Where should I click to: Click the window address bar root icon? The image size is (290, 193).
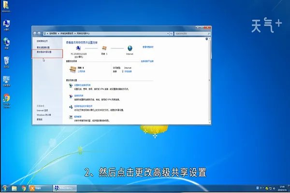(x=45, y=34)
